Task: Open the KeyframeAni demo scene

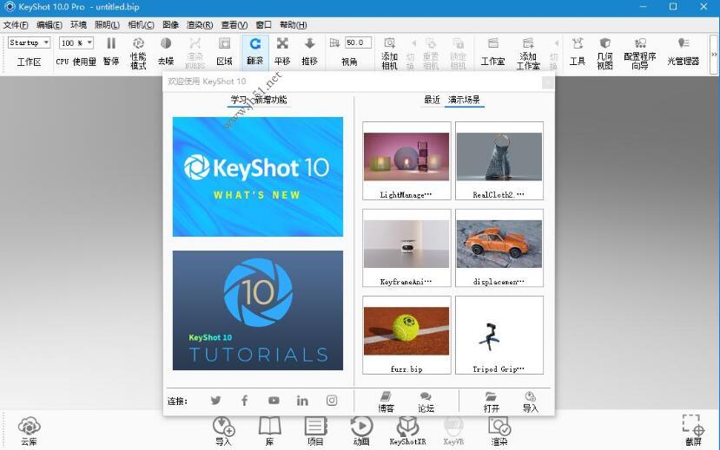Action: (x=406, y=248)
